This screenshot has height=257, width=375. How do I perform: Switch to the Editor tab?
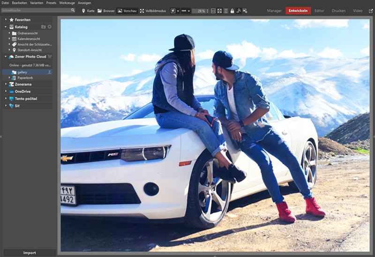pos(319,10)
